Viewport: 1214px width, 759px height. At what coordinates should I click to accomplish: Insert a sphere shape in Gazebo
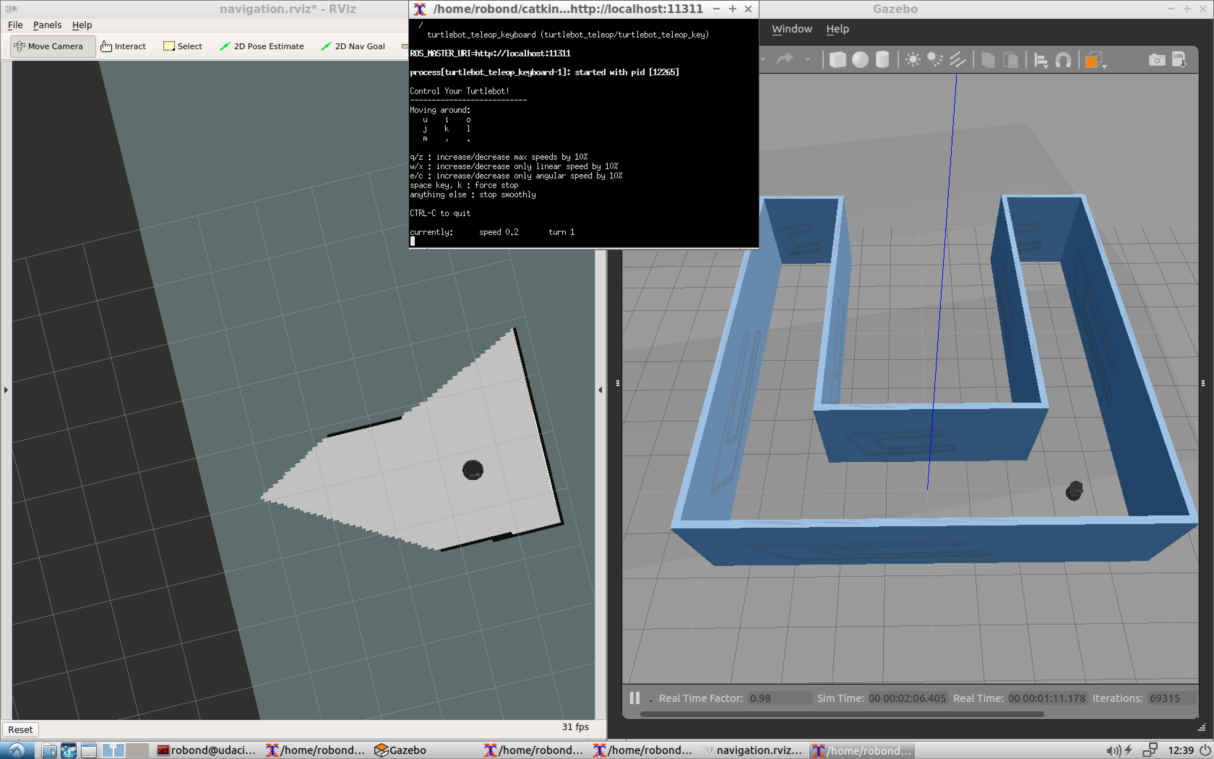[860, 60]
